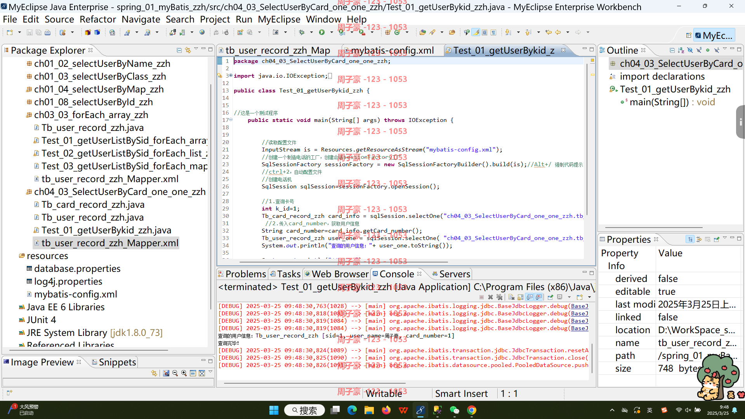
Task: Expand the collapsed import line in editor
Action: pyautogui.click(x=231, y=75)
